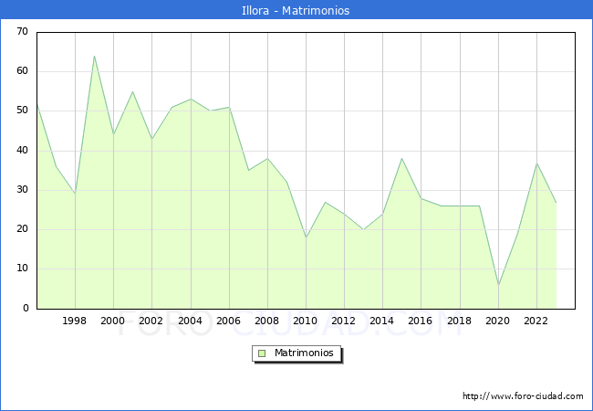Select the 2022 x-axis label
This screenshot has height=411, width=593.
pos(536,321)
